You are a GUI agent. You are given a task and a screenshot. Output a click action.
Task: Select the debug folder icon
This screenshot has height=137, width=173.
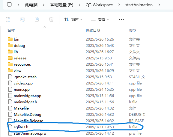pyautogui.click(x=10, y=45)
